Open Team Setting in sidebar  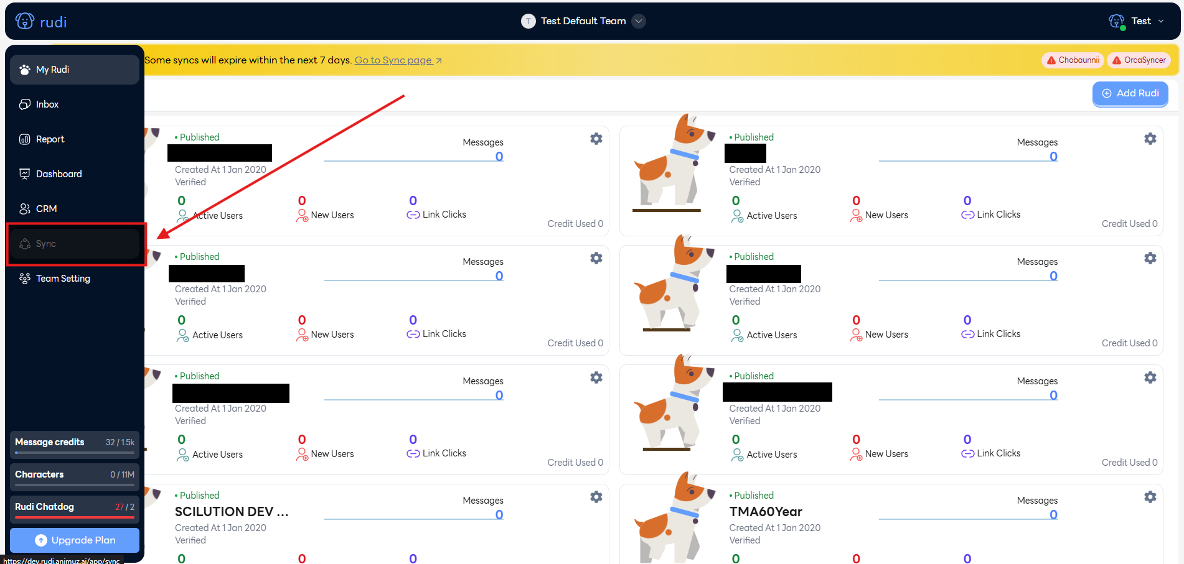63,279
